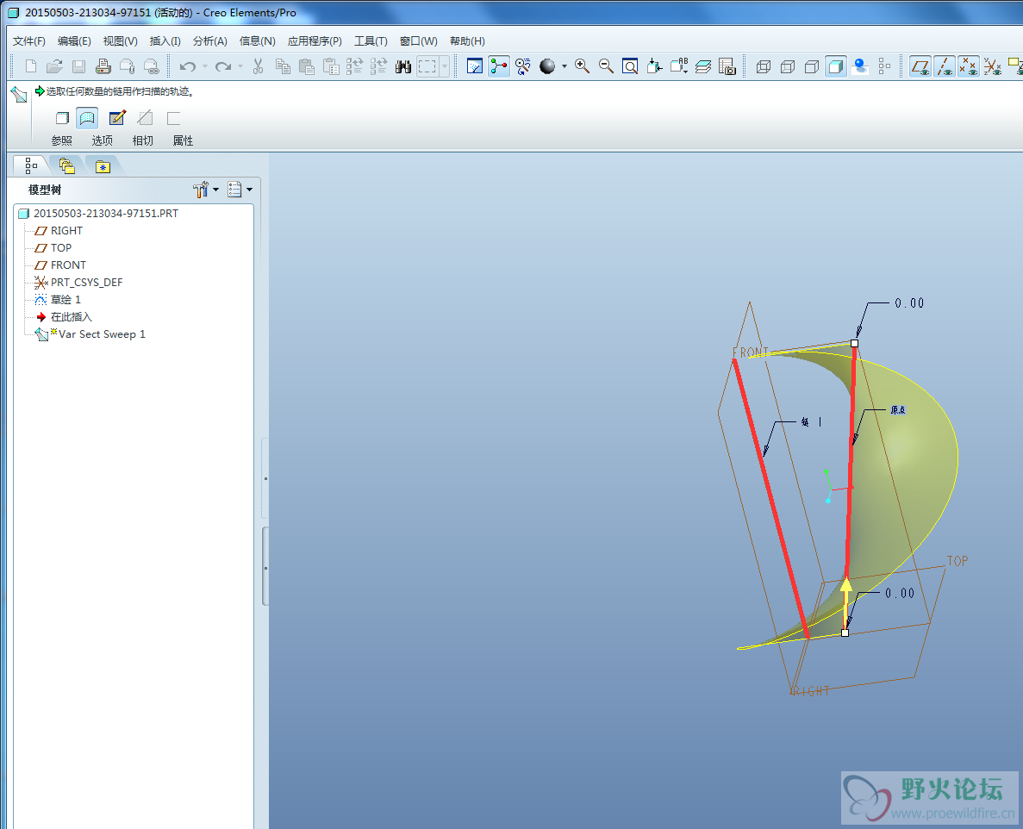Open the 选项 panel in the dashboard
Image resolution: width=1023 pixels, height=829 pixels.
pos(103,140)
